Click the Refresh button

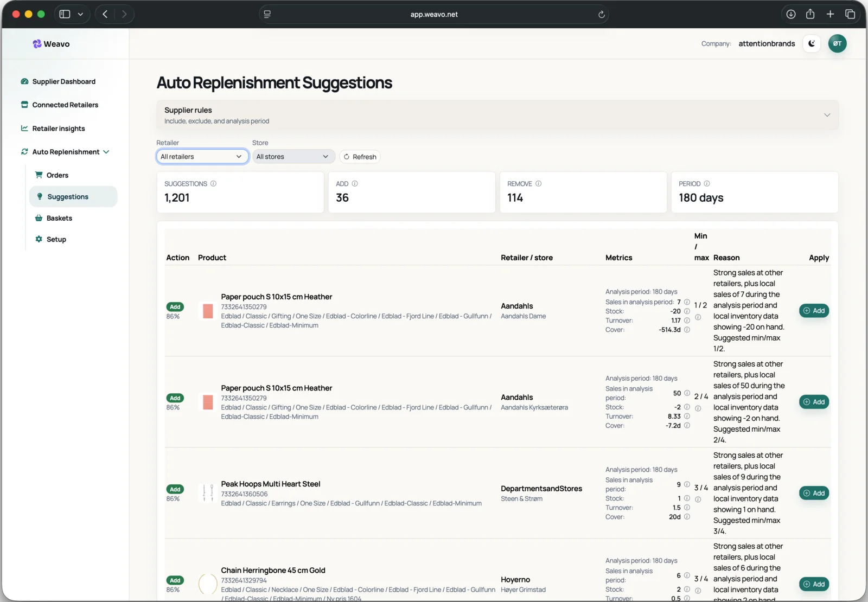pyautogui.click(x=360, y=157)
